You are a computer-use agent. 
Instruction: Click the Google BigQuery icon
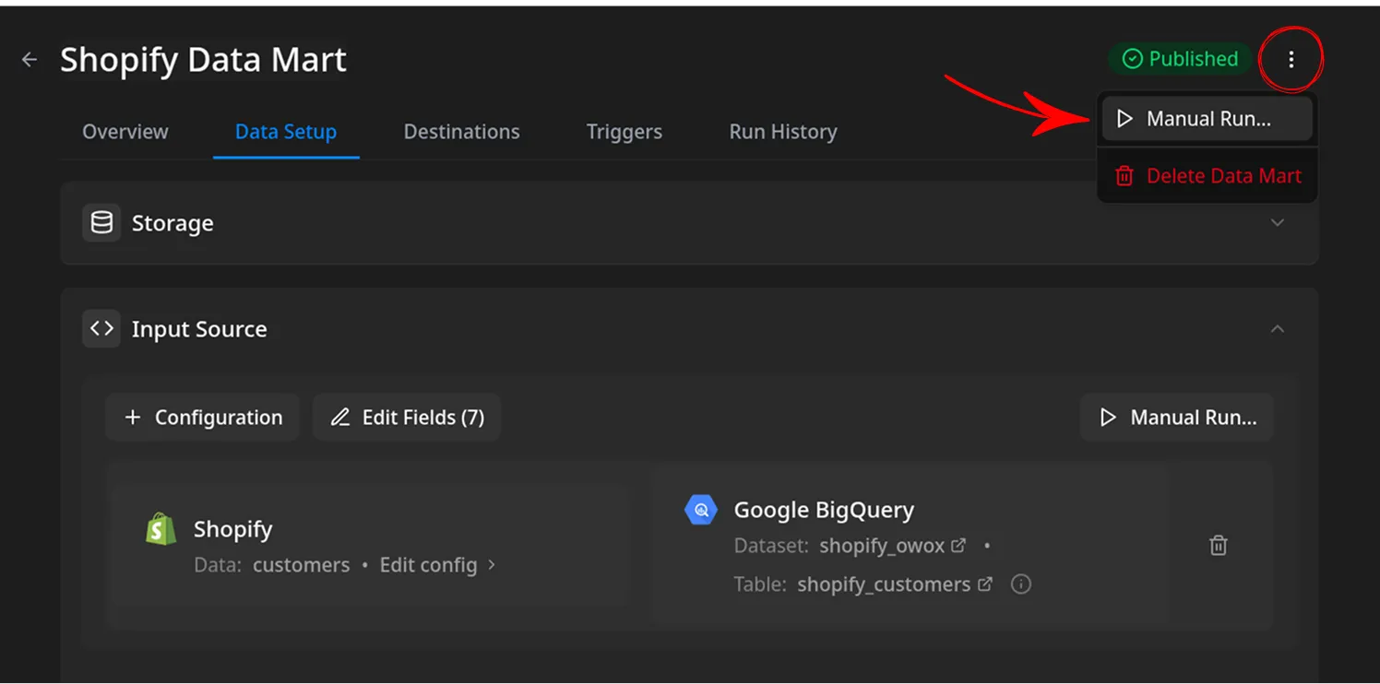click(700, 509)
